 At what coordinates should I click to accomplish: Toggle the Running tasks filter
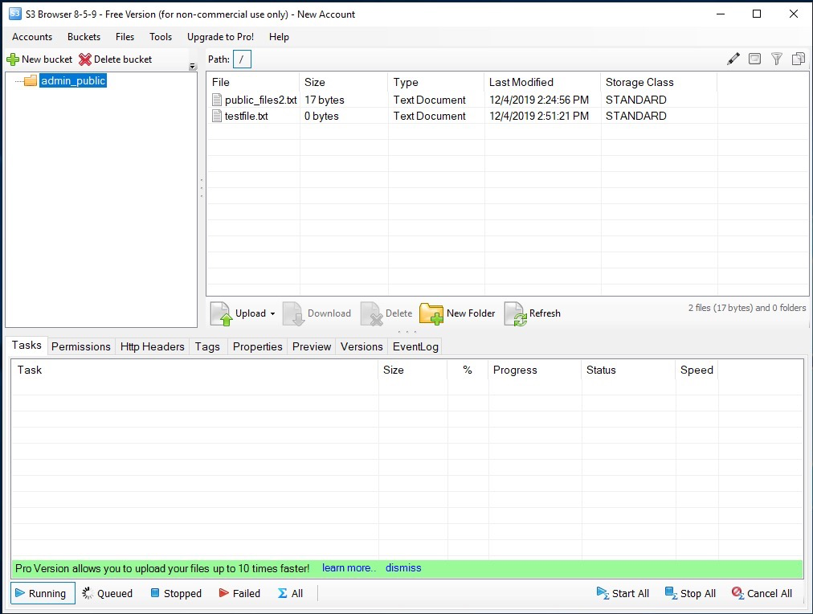click(x=43, y=593)
